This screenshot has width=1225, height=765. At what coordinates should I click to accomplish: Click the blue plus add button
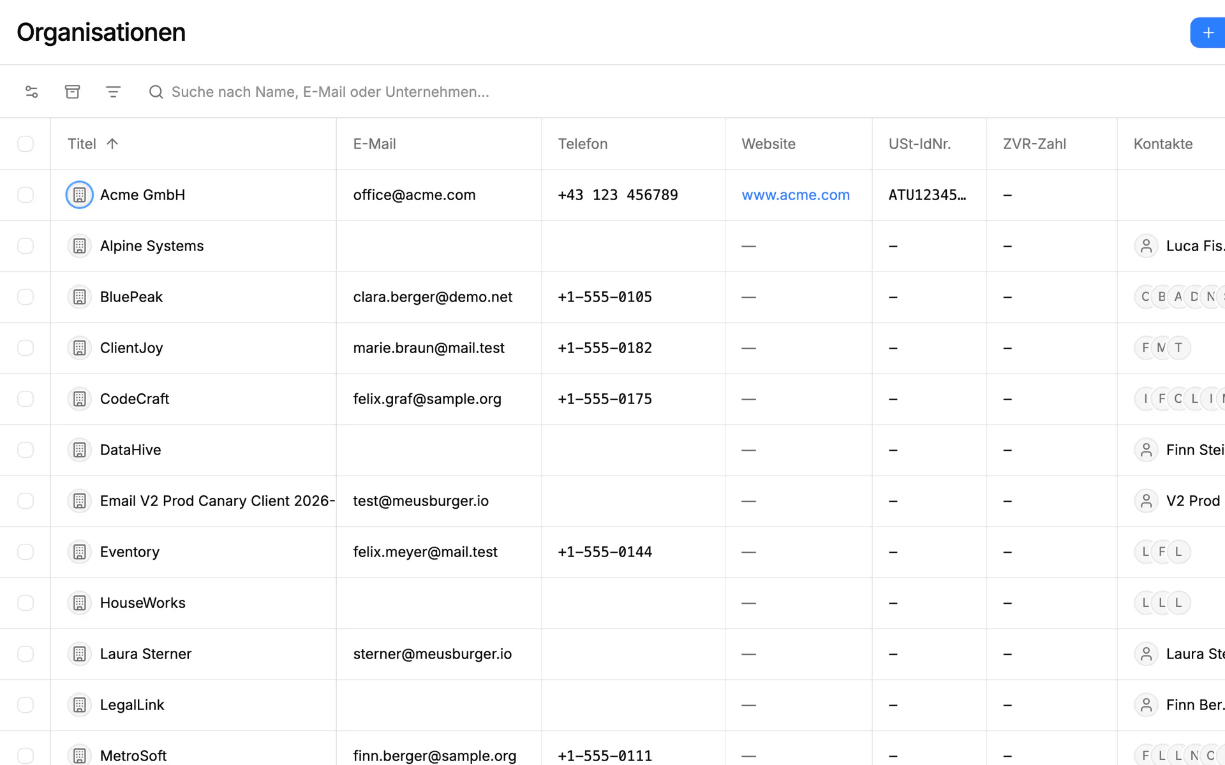(1208, 33)
